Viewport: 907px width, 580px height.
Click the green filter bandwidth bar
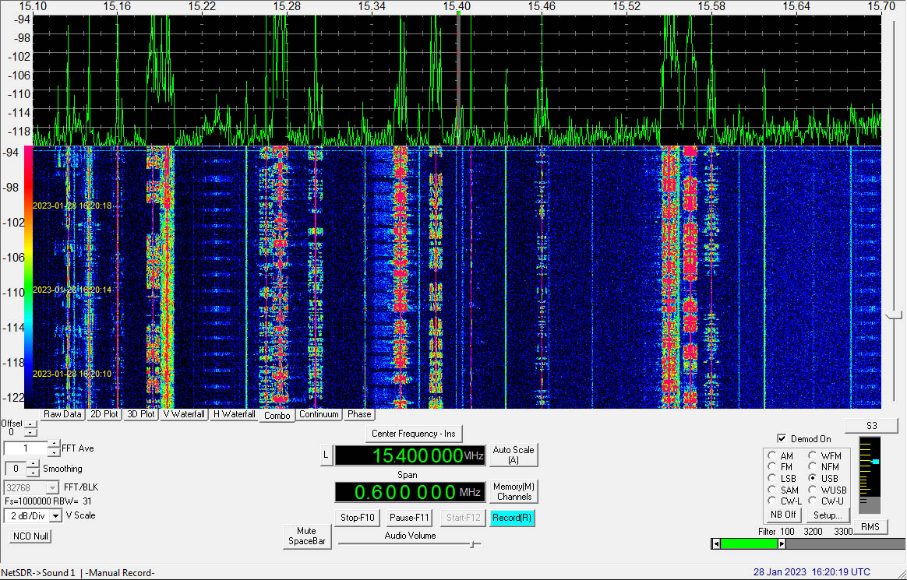click(x=750, y=544)
